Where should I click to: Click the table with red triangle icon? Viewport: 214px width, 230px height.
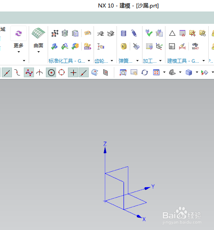(x=182, y=33)
